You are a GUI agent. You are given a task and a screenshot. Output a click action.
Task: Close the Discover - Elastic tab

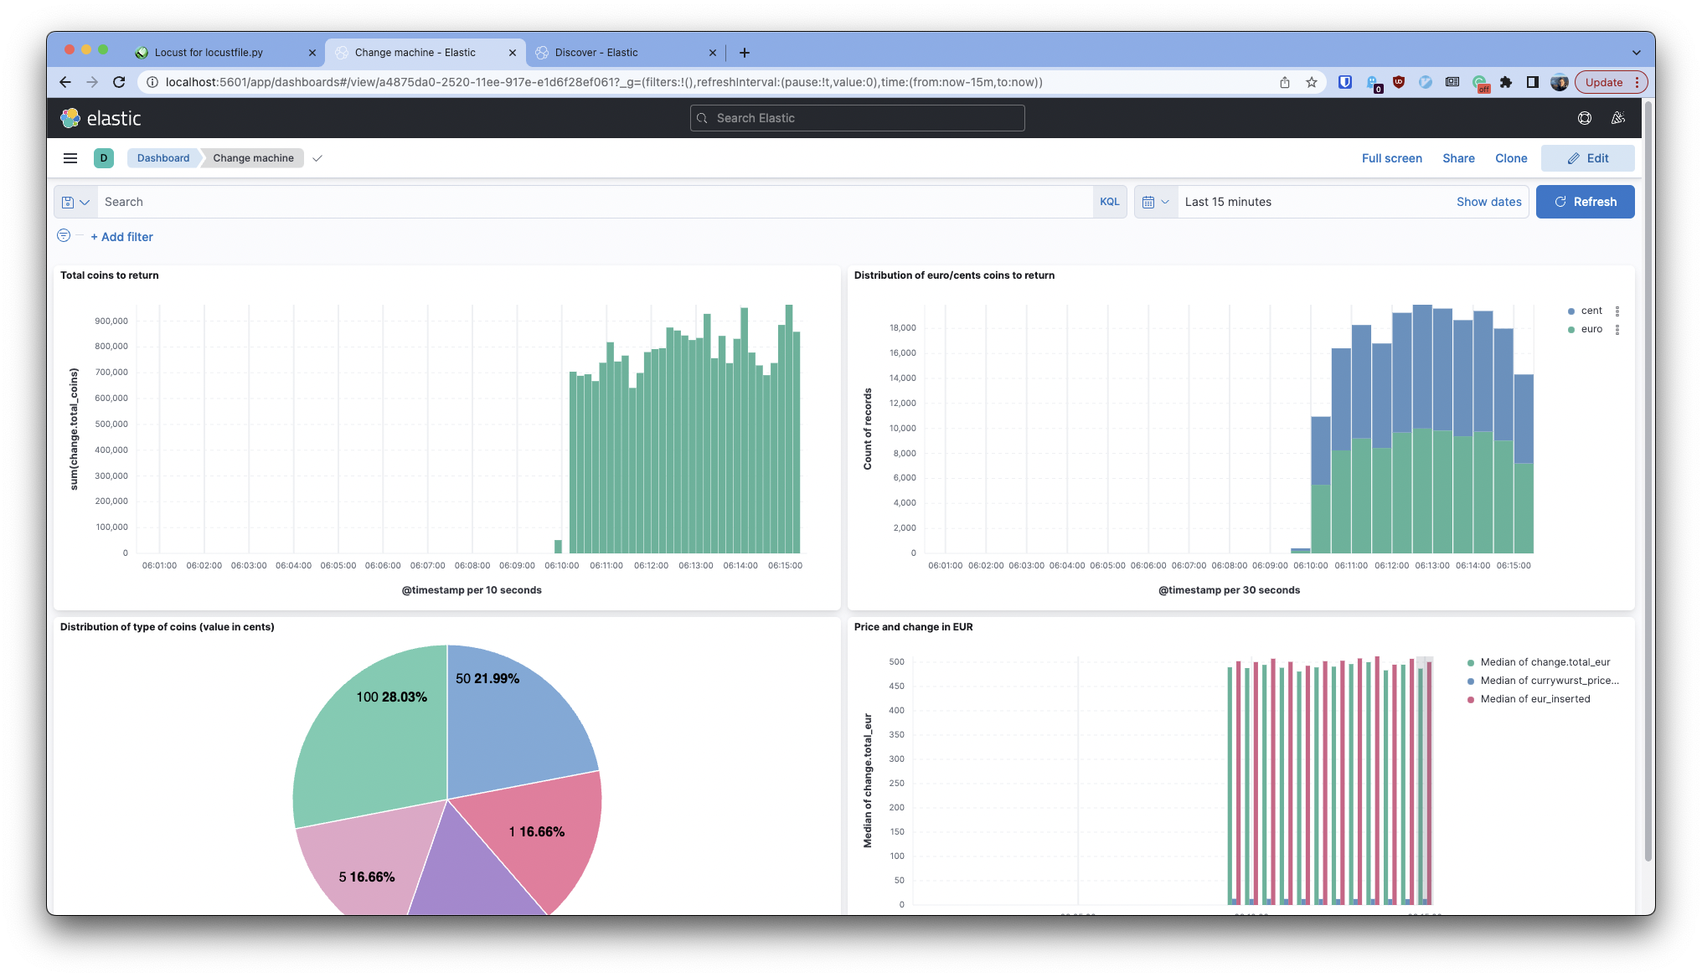click(x=713, y=53)
